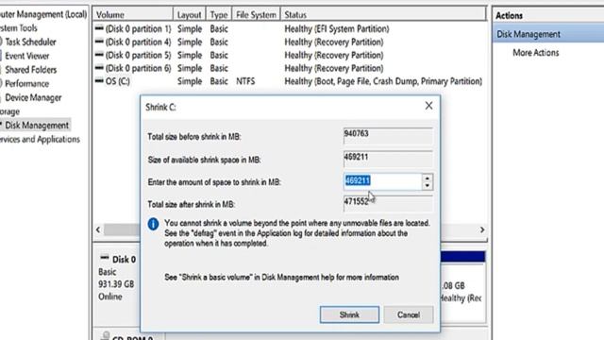Click the 931.39 GB size text for Disk 0
Image resolution: width=604 pixels, height=340 pixels.
point(116,284)
